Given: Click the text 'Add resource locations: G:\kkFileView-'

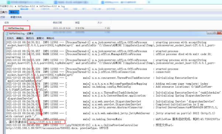Looking at the screenshot, I should [184, 87].
